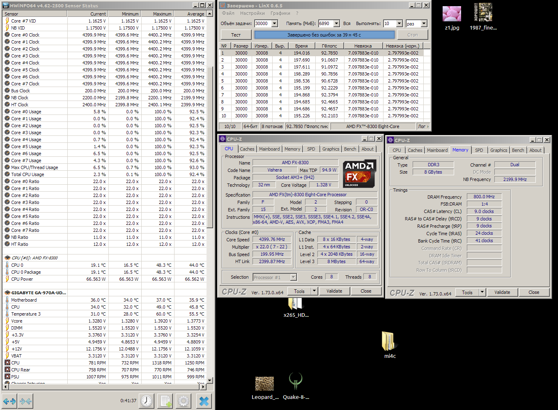The width and height of the screenshot is (558, 410).
Task: Click the HWiNFO64 title bar app icon
Action: click(x=6, y=5)
